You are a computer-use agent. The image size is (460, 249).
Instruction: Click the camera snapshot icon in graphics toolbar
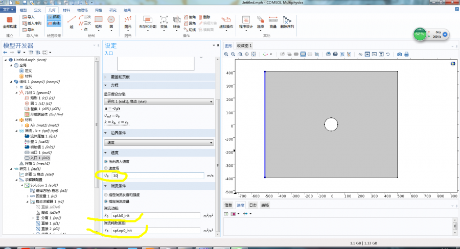pos(400,54)
